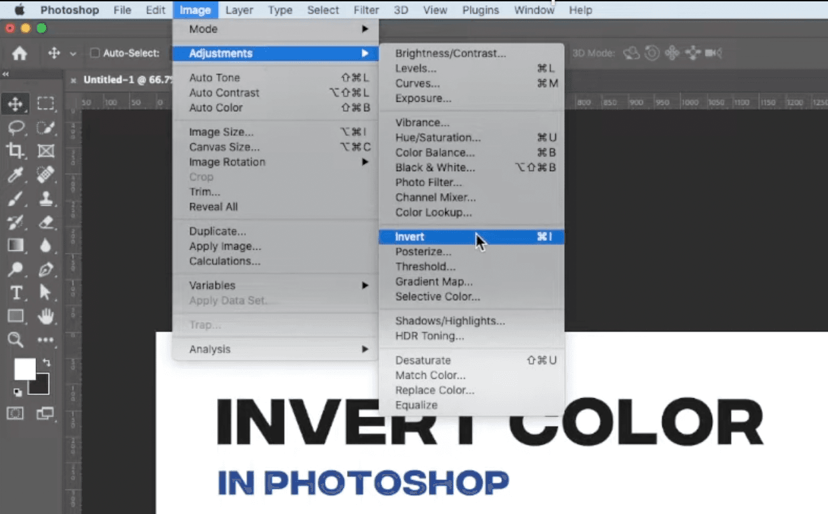Select Hue/Saturation... adjustment
The width and height of the screenshot is (828, 514).
coord(471,137)
